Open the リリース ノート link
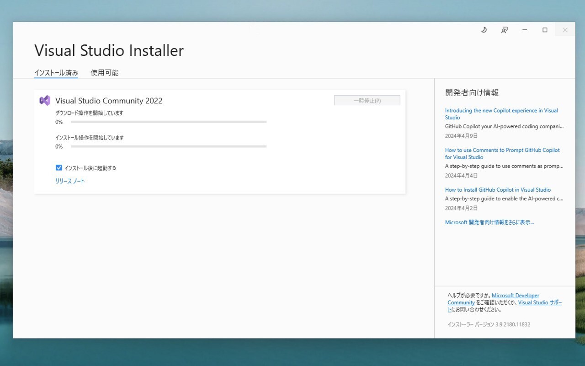 click(69, 181)
